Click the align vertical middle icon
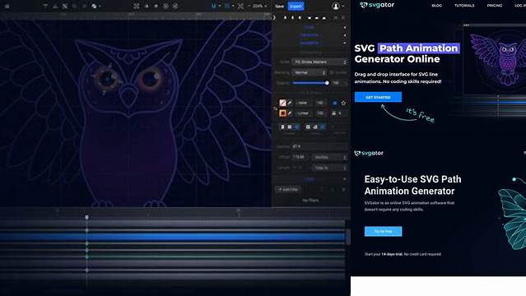 [317, 17]
